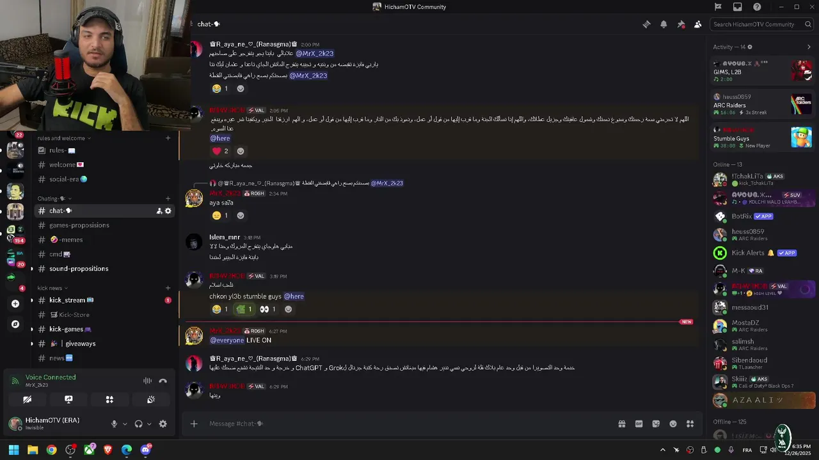Click the BotRix member in list
This screenshot has height=460, width=819.
pyautogui.click(x=742, y=216)
